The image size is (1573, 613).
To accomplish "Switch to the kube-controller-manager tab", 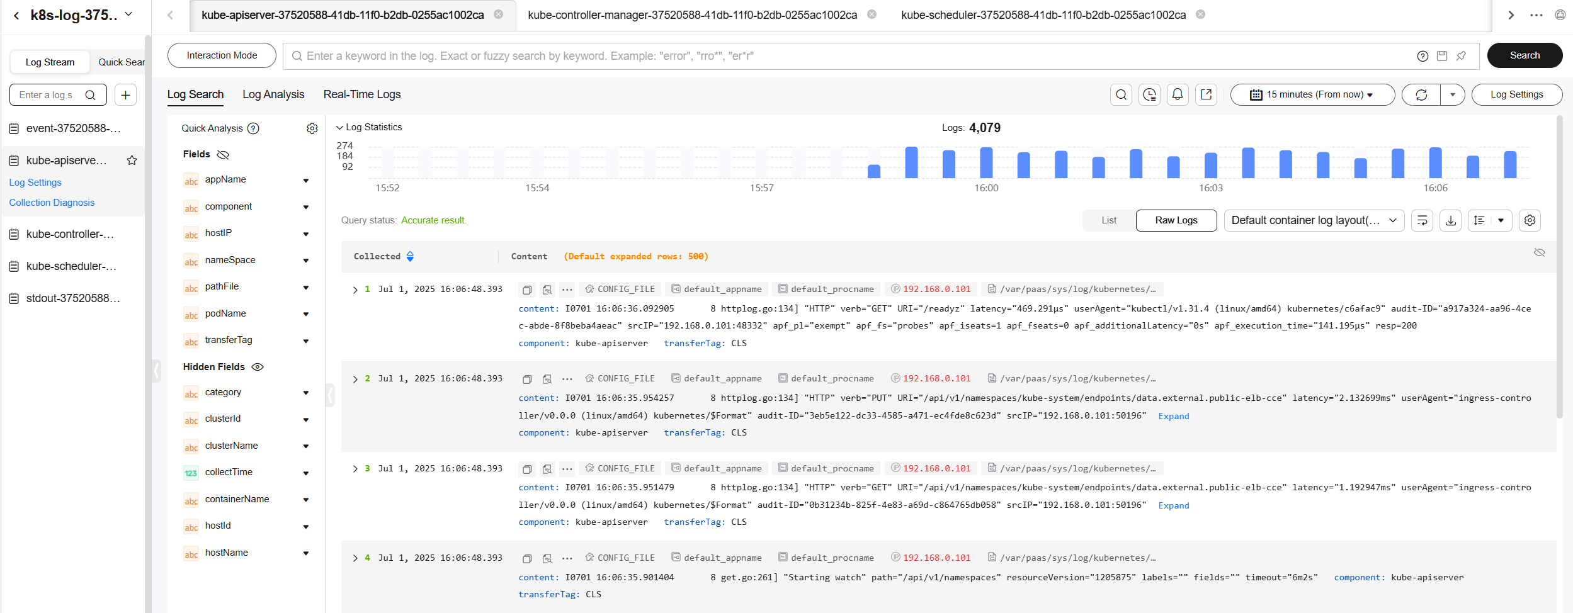I will tap(692, 14).
